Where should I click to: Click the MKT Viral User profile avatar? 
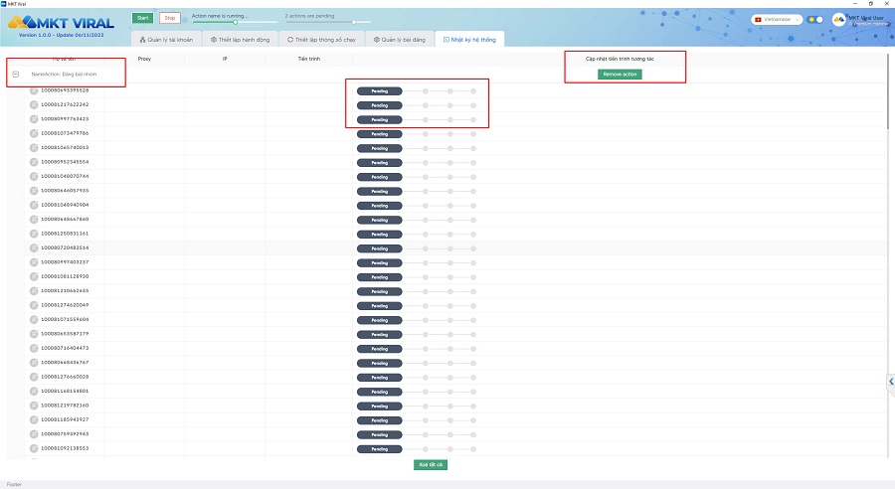(839, 20)
